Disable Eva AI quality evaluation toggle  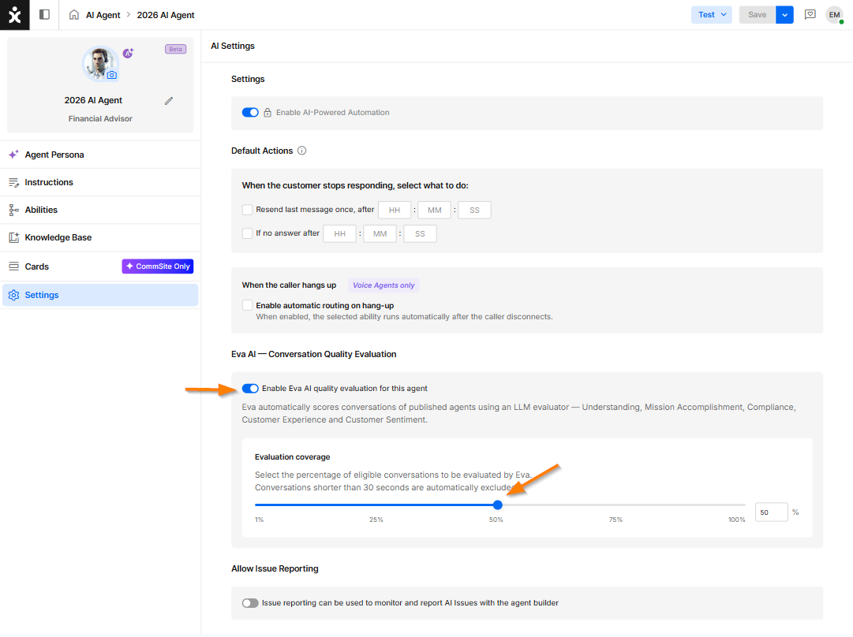250,389
